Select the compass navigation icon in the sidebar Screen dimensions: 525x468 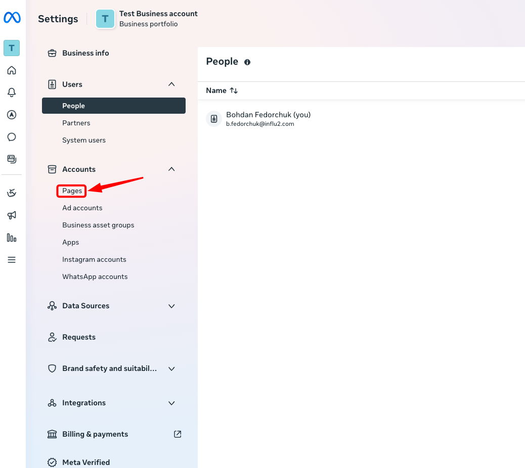pos(12,115)
